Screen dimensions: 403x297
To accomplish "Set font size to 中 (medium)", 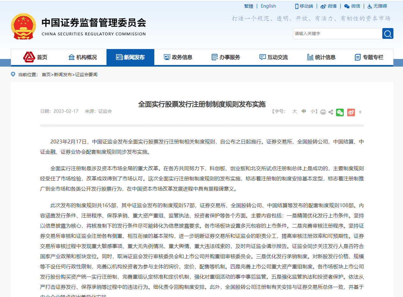I will 304,111.
